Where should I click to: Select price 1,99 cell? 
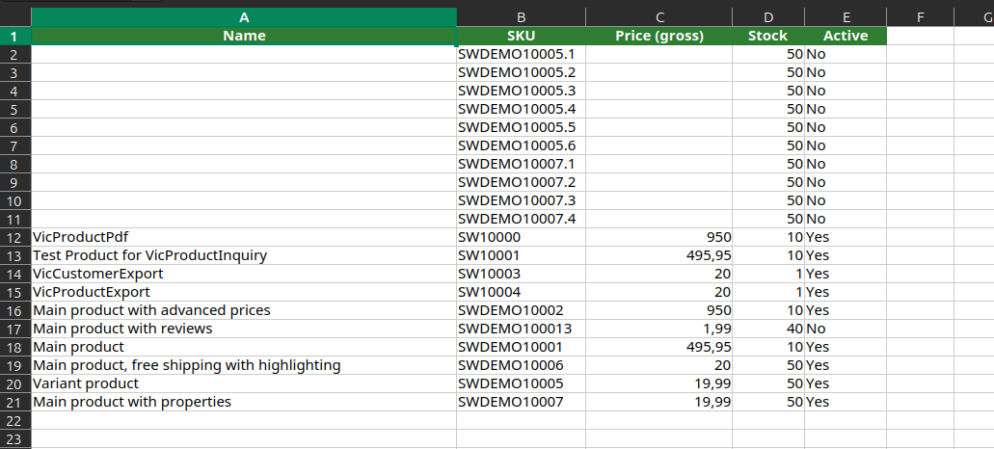coord(659,330)
